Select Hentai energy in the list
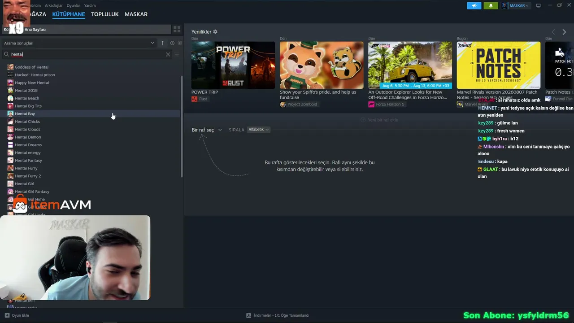Image resolution: width=574 pixels, height=323 pixels. (90, 153)
